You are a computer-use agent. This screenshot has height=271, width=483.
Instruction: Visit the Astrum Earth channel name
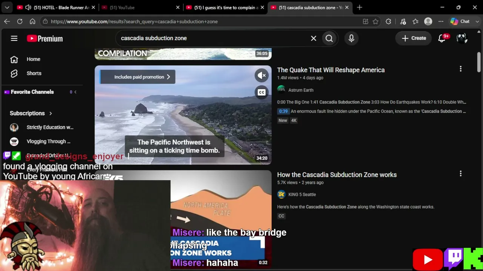(301, 90)
